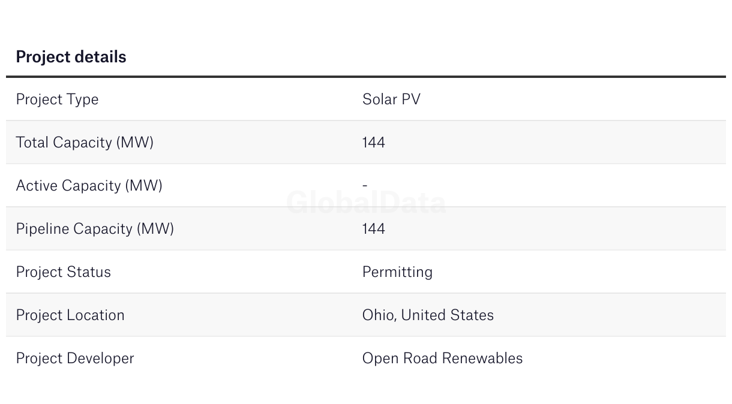Screen dimensions: 732x404
Task: Open the Open Road Renewables developer
Action: click(x=442, y=358)
